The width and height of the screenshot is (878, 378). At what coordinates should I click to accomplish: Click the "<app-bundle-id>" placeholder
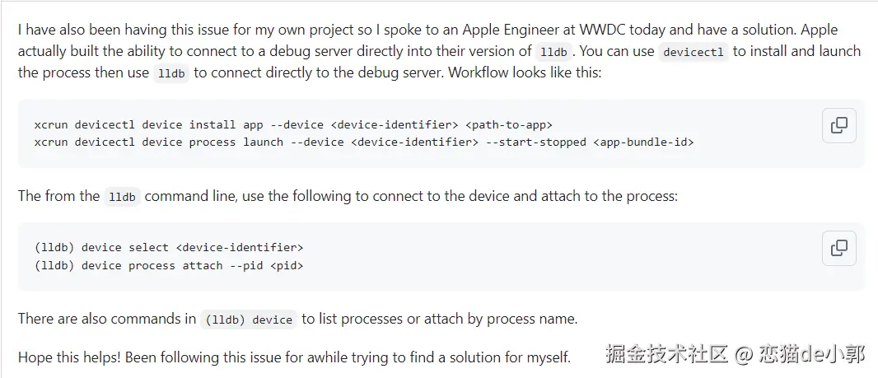(x=642, y=142)
